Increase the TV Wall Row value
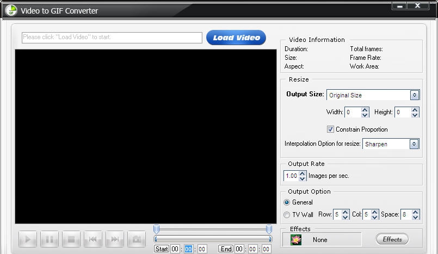Viewport: 438px width, 254px height. [346, 212]
